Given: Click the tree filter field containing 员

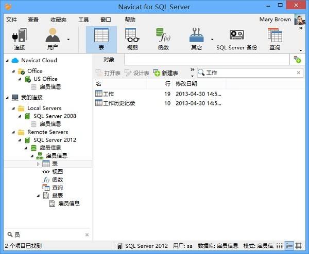Looking at the screenshot, I should tap(48, 234).
